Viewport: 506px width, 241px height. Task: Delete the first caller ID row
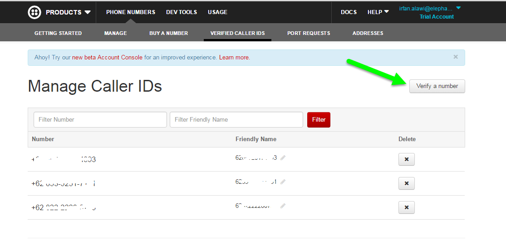point(407,159)
